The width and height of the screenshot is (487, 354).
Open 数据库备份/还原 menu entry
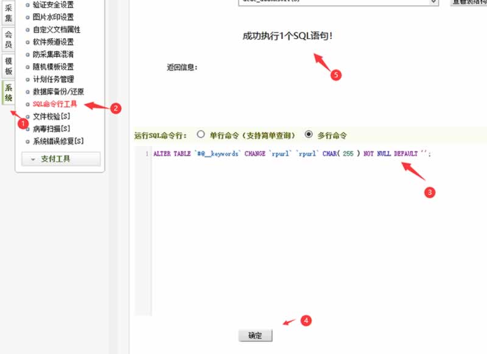coord(58,92)
